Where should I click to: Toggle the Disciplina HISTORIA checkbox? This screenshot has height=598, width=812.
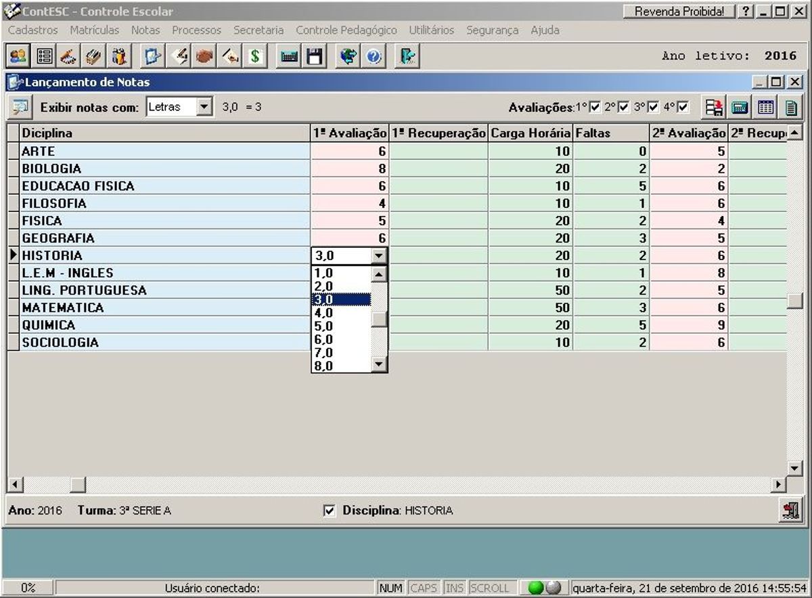[x=330, y=511]
